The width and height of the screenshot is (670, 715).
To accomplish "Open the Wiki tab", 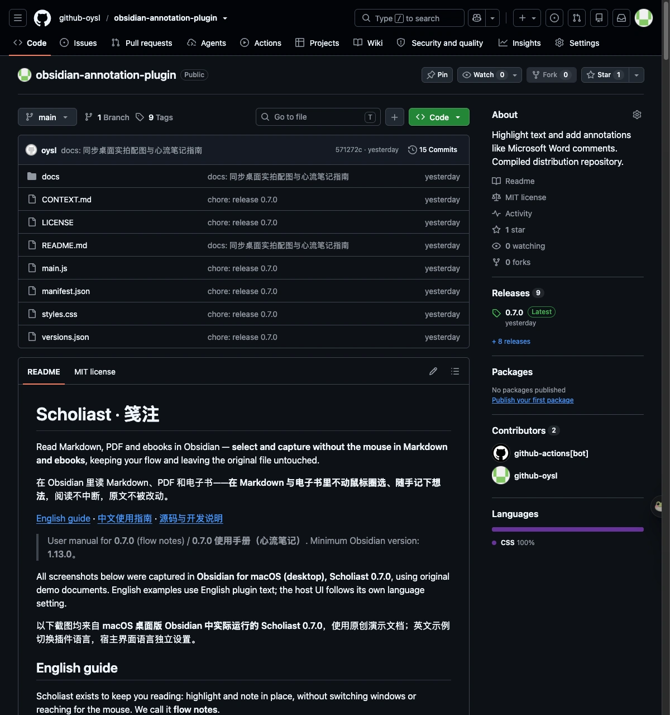I will click(x=368, y=43).
